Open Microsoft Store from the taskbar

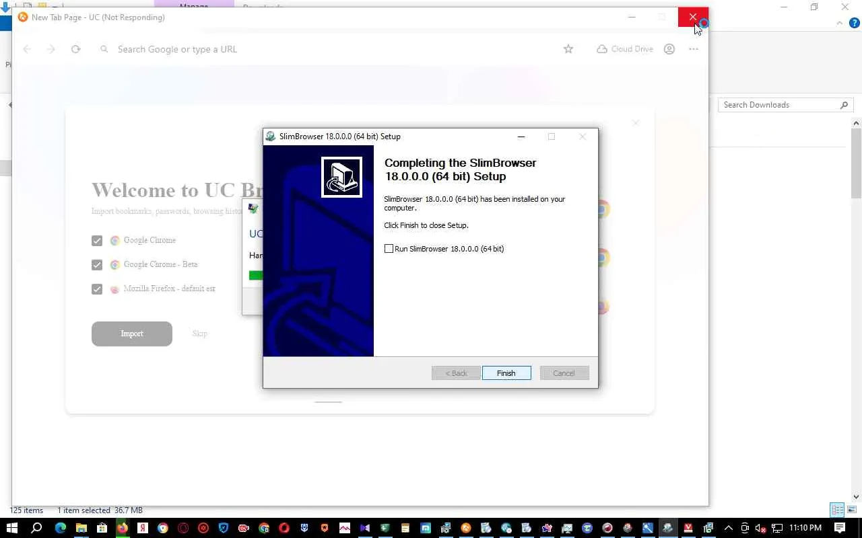tap(102, 528)
